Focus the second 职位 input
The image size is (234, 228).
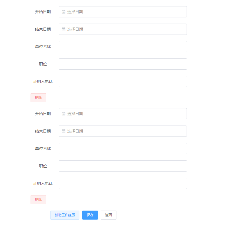pos(123,166)
